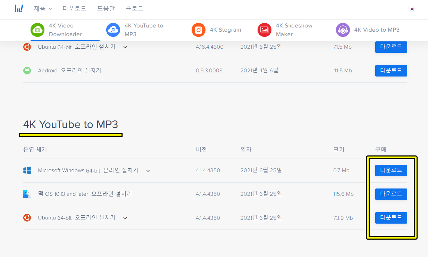
Task: Switch to the 4K Stogram tab
Action: [217, 30]
